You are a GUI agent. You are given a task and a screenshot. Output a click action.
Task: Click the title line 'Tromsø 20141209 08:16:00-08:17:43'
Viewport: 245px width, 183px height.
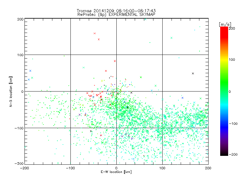click(x=116, y=11)
